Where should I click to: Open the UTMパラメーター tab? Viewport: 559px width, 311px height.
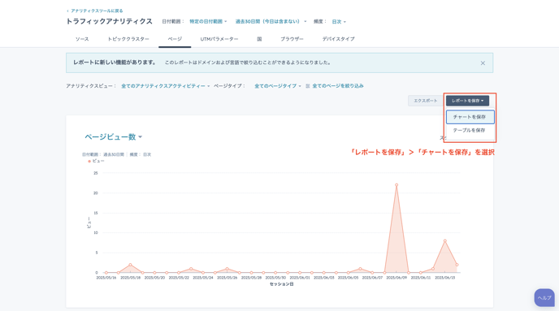point(219,39)
